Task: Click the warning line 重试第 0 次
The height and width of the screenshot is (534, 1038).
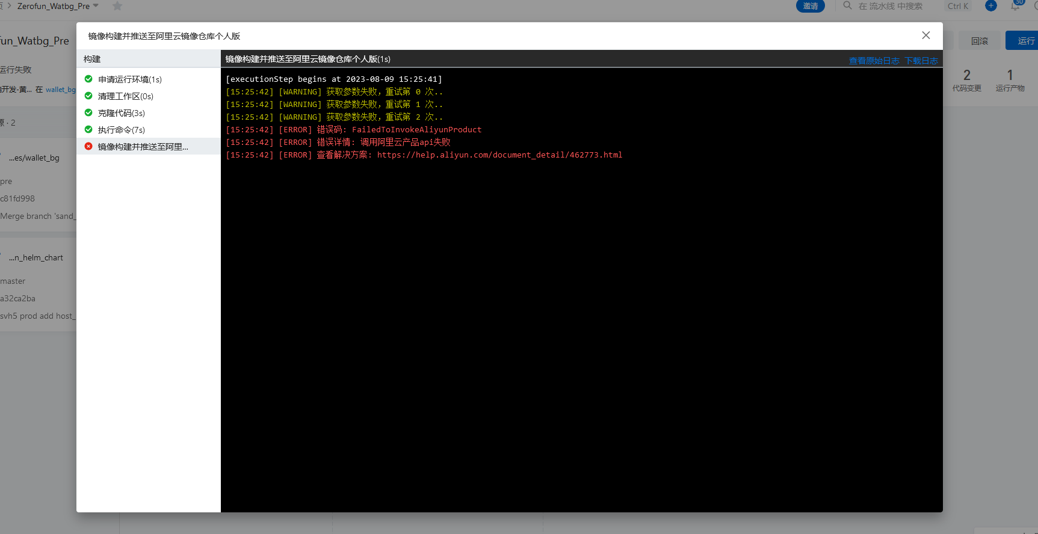Action: (x=334, y=92)
